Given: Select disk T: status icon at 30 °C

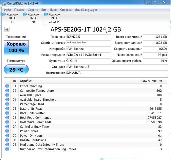Looking at the screenshot, I should coord(4,14).
